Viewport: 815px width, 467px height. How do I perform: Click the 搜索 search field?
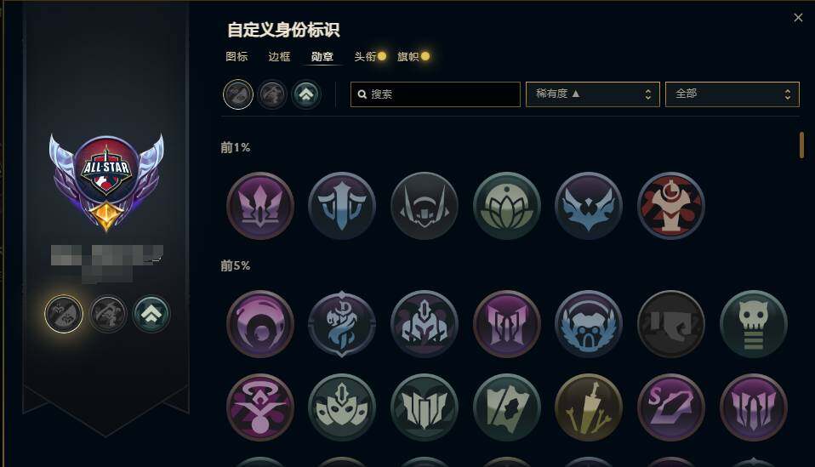[435, 94]
